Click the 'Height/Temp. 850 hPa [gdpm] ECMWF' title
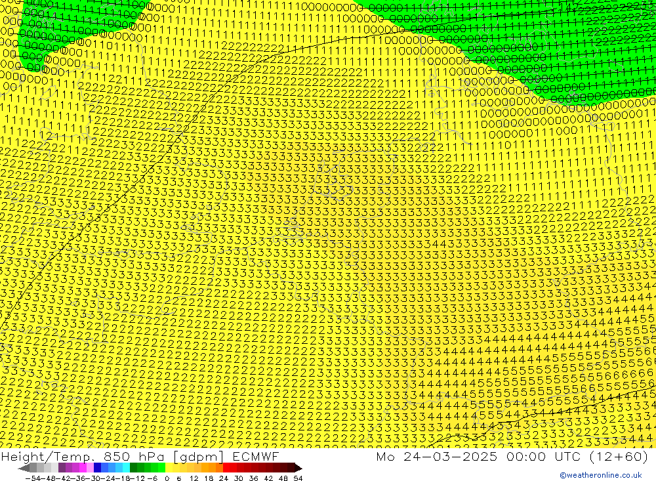Image resolution: width=656 pixels, height=481 pixels. [140, 456]
